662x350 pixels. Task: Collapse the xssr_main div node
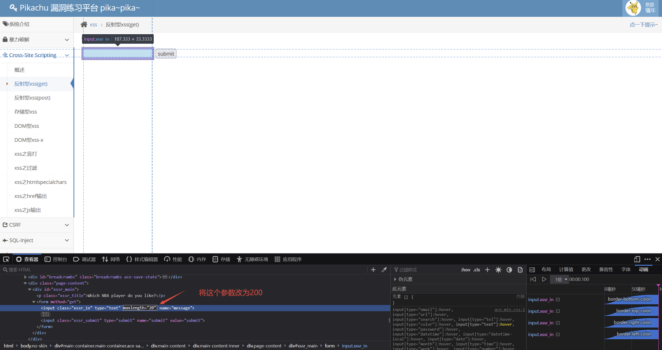click(30, 289)
